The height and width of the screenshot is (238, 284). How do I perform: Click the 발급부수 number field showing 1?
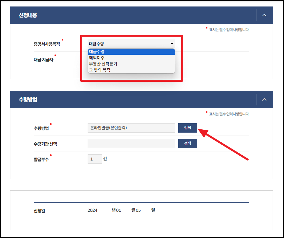pyautogui.click(x=95, y=159)
